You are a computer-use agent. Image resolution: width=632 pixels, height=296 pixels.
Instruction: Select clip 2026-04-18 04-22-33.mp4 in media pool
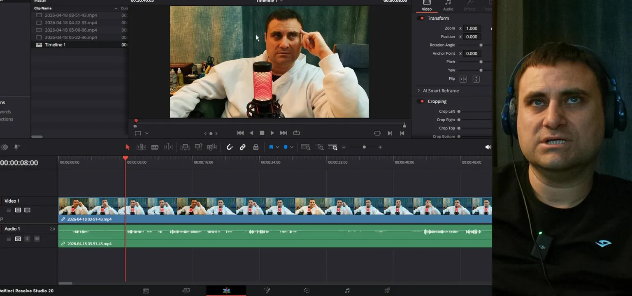point(71,23)
